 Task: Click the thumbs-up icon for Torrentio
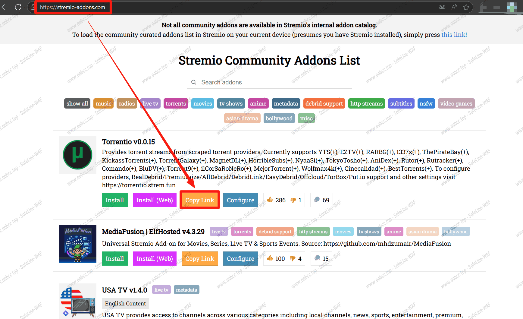pyautogui.click(x=270, y=200)
